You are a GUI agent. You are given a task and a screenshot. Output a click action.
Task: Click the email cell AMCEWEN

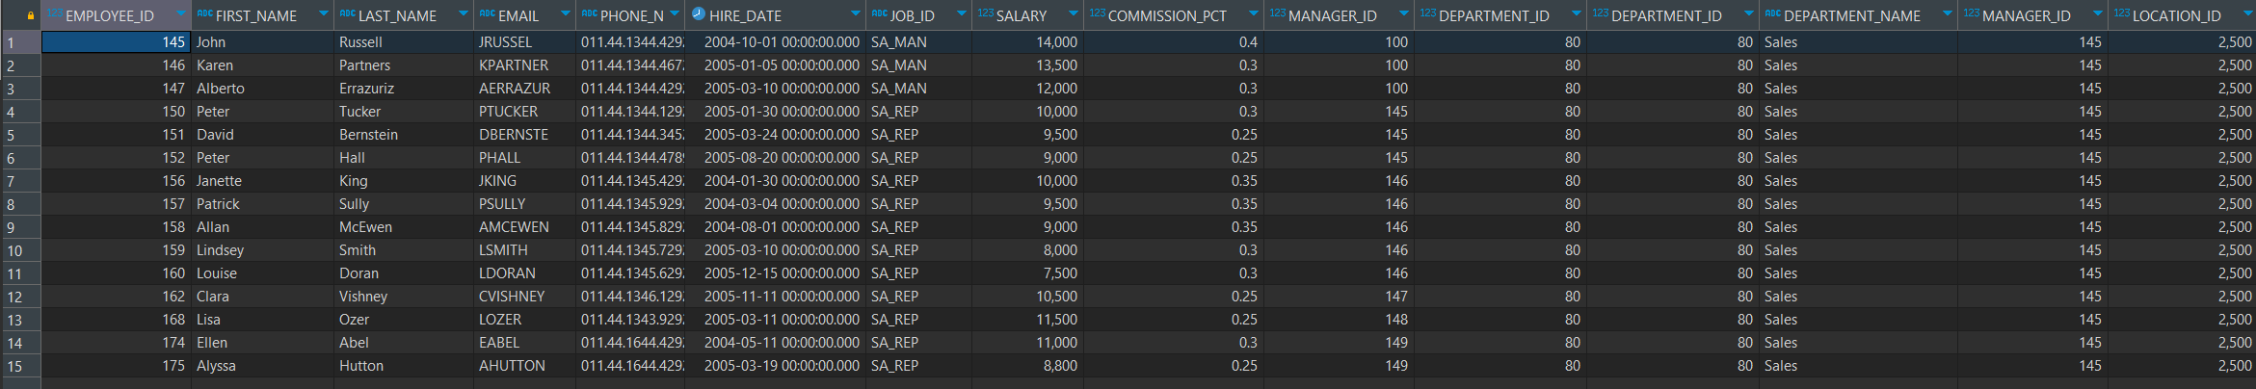coord(524,227)
